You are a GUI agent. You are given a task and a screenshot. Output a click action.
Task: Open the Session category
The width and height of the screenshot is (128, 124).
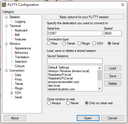click(15, 17)
